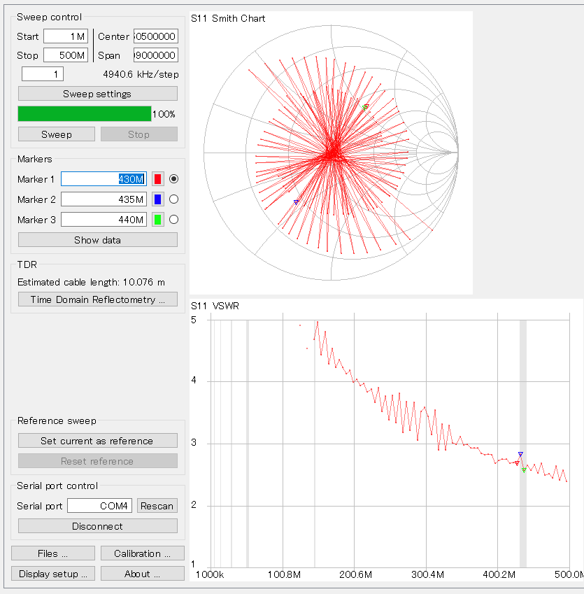Screen dimensions: 584x594
Task: Change Marker 1 red color swatch
Action: 158,179
